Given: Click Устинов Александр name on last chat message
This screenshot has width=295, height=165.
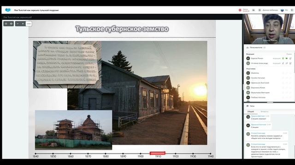Looking at the screenshot, I should click(x=258, y=144).
